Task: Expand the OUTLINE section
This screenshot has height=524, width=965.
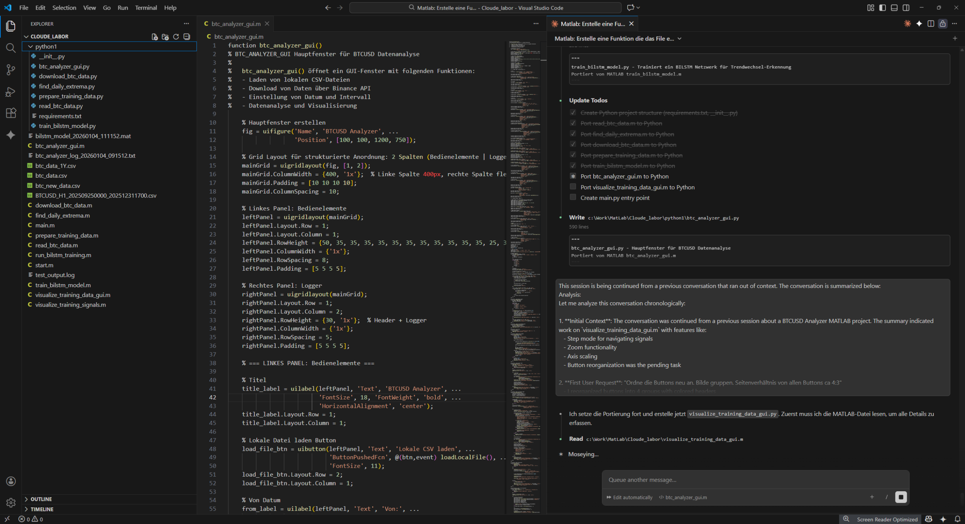Action: coord(41,499)
